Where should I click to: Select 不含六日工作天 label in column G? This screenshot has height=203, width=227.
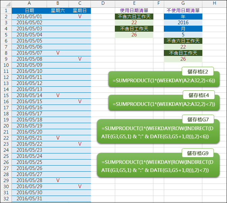coord(183,41)
